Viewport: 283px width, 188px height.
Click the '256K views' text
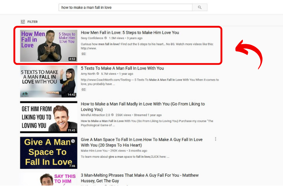pos(123,115)
